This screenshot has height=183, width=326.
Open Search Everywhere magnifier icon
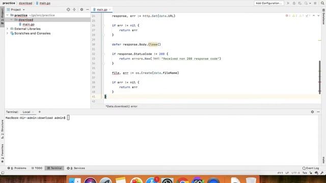coord(322,3)
